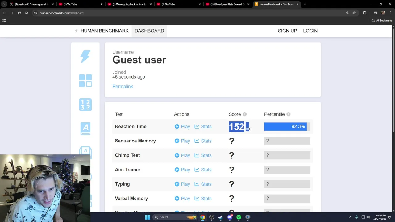Viewport: 395px width, 222px height.
Task: View site information for humanbenchmark.com
Action: 35,13
